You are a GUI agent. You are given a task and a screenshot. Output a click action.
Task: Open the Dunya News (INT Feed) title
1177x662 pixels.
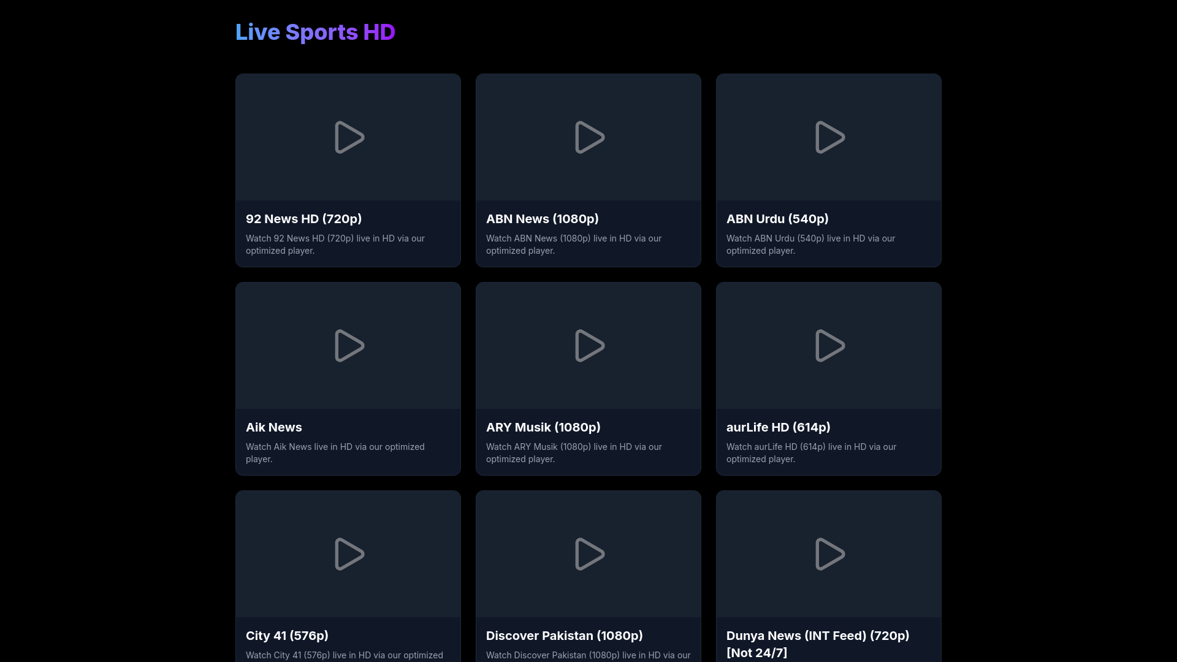pos(818,644)
